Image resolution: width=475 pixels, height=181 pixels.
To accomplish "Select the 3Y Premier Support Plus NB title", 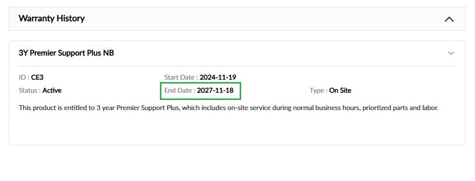I will 66,53.
